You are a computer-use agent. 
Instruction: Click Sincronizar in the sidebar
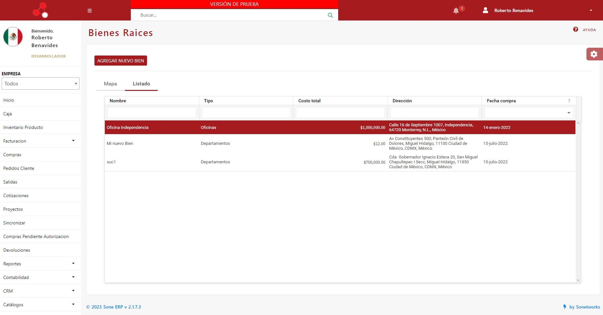pyautogui.click(x=41, y=223)
